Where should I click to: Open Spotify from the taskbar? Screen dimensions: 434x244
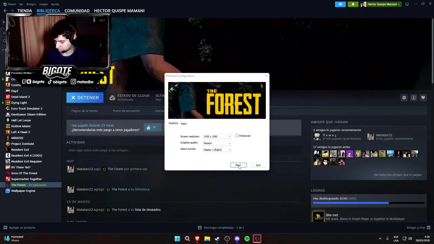pyautogui.click(x=247, y=239)
